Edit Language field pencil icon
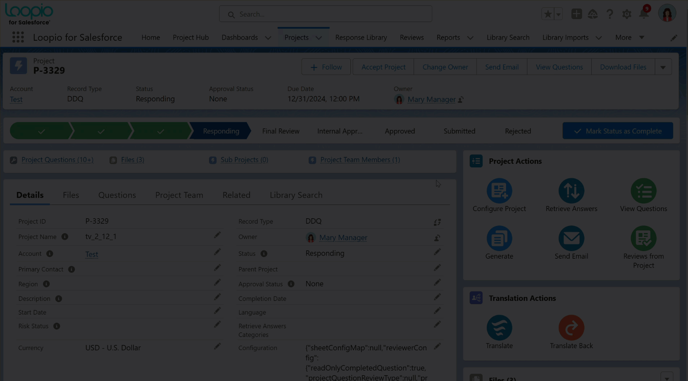This screenshot has width=688, height=381. [437, 311]
